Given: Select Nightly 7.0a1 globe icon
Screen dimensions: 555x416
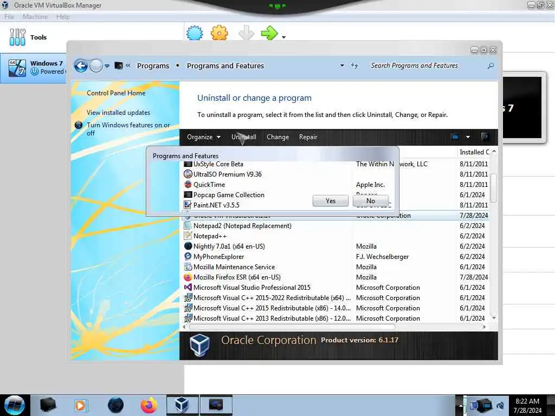Looking at the screenshot, I should pyautogui.click(x=188, y=246).
